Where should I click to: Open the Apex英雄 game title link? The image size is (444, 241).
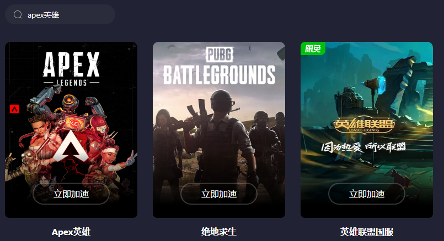[71, 232]
